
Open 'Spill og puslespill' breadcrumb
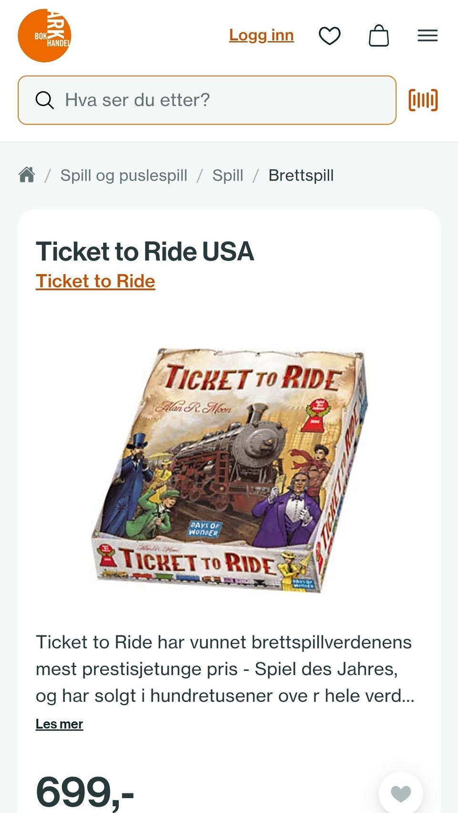124,175
